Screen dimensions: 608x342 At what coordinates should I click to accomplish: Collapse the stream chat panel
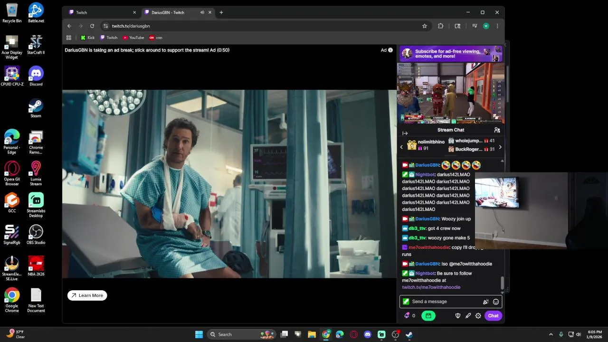click(x=405, y=133)
